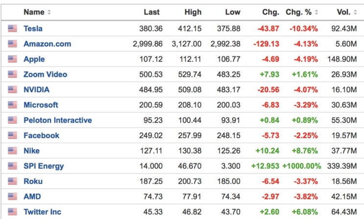Select Tesla's change percent -10.34%

click(304, 28)
